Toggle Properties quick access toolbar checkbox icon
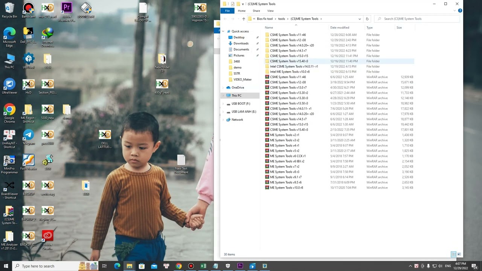This screenshot has width=482, height=271. coord(232,4)
